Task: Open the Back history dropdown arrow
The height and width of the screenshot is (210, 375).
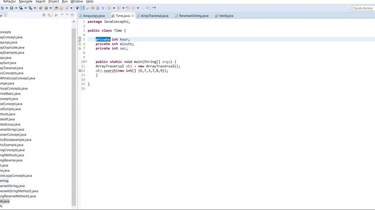Action: click(x=138, y=8)
